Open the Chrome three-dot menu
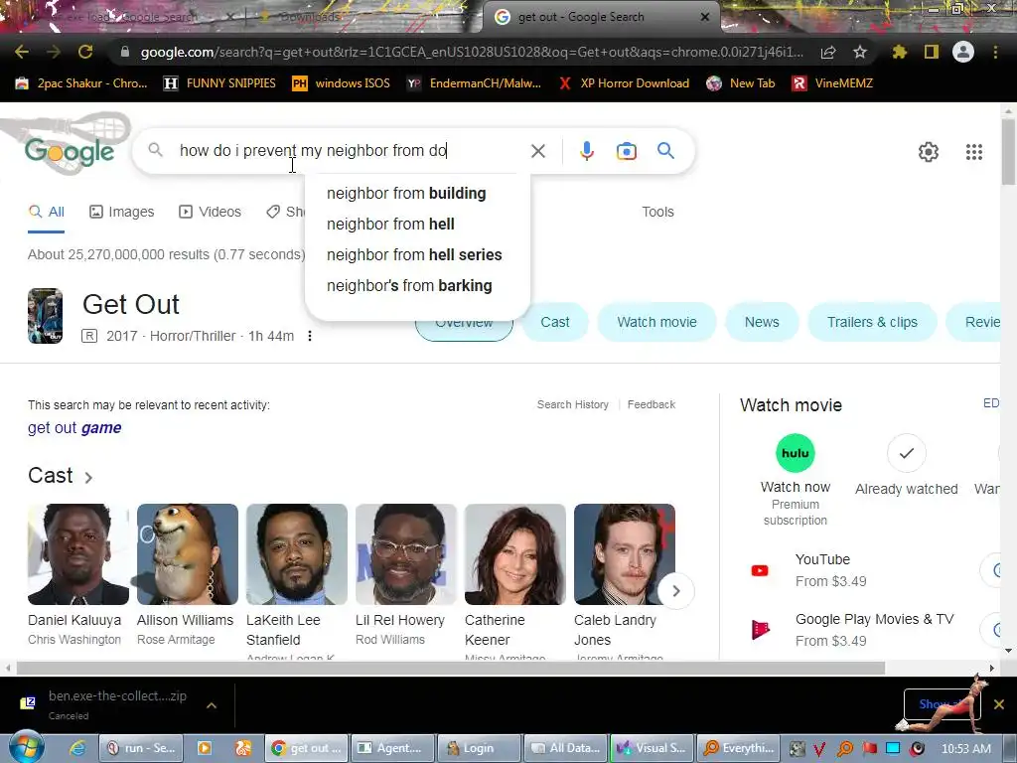 click(x=995, y=52)
